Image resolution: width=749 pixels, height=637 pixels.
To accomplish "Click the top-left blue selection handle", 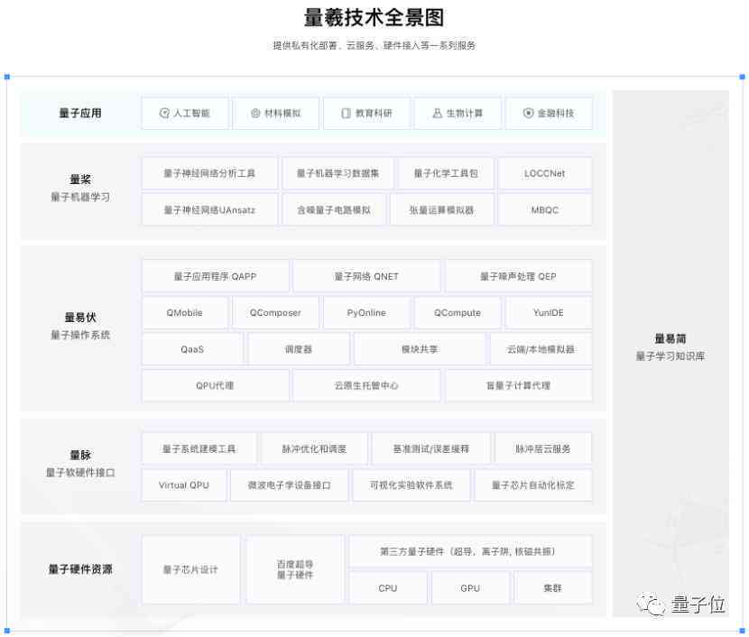I will [6, 77].
